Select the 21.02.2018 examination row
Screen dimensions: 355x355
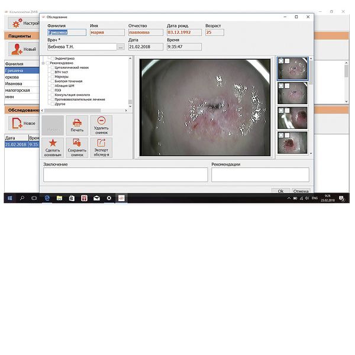click(x=22, y=144)
